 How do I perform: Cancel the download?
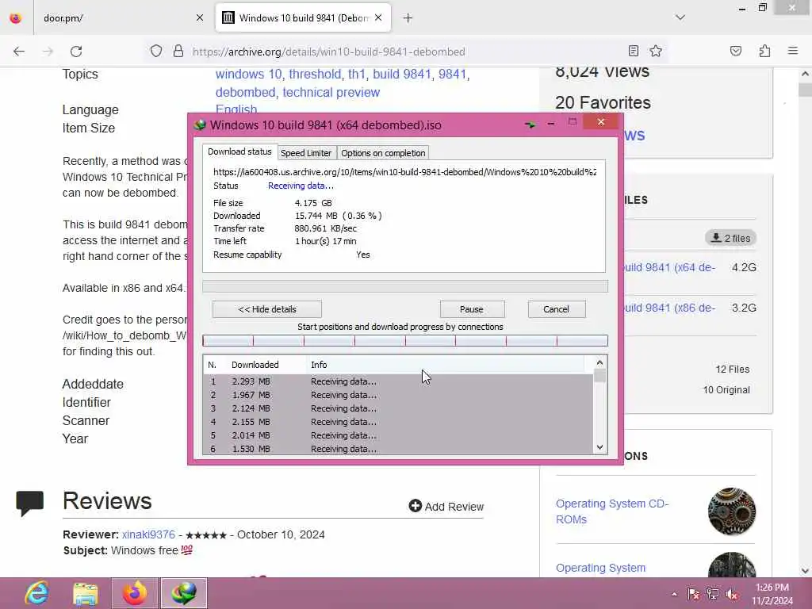556,309
